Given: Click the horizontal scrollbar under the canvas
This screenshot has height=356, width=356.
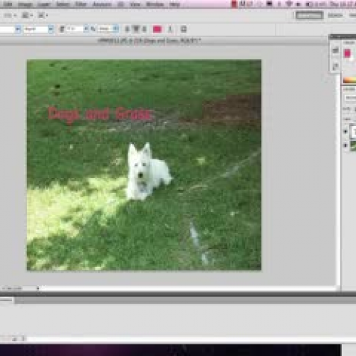Looking at the screenshot, I should pos(187,288).
